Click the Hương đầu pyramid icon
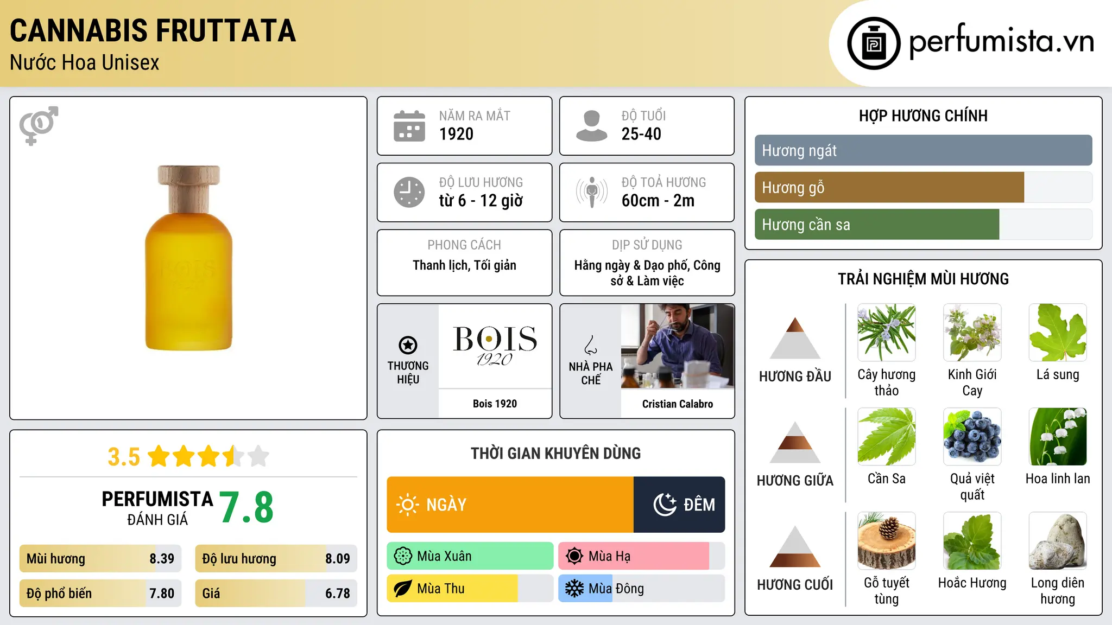1112x625 pixels. tap(795, 338)
